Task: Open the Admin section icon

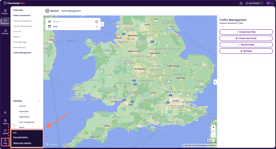Action: point(5,132)
